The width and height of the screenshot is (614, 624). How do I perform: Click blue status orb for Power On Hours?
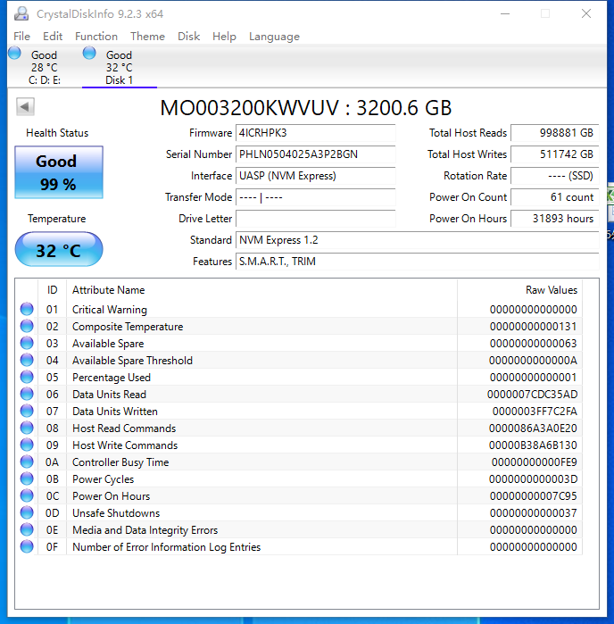[27, 495]
